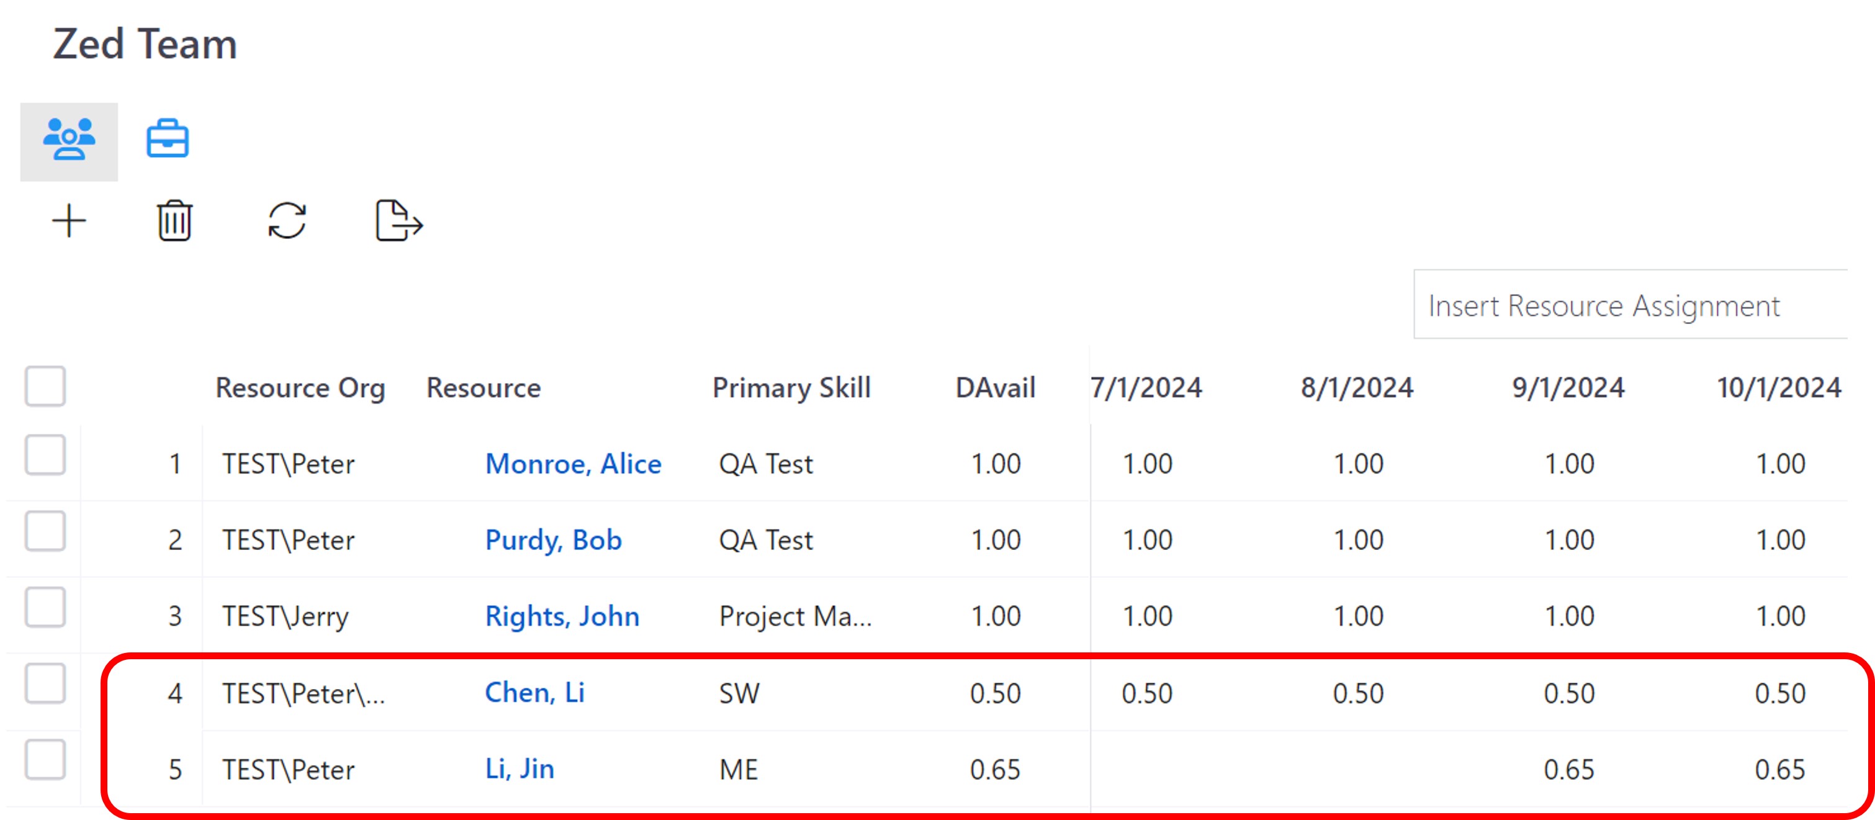Export the grid using the export icon
1875x820 pixels.
tap(398, 220)
